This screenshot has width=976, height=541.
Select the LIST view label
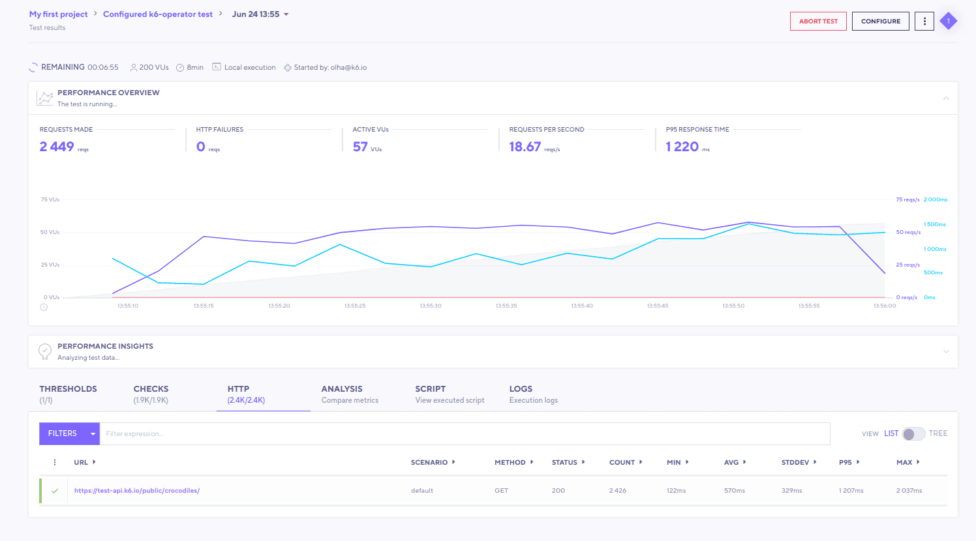(891, 433)
